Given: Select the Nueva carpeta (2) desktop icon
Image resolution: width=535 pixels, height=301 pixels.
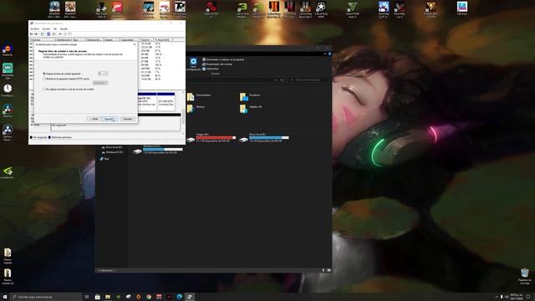Looking at the screenshot, I should tap(8, 277).
